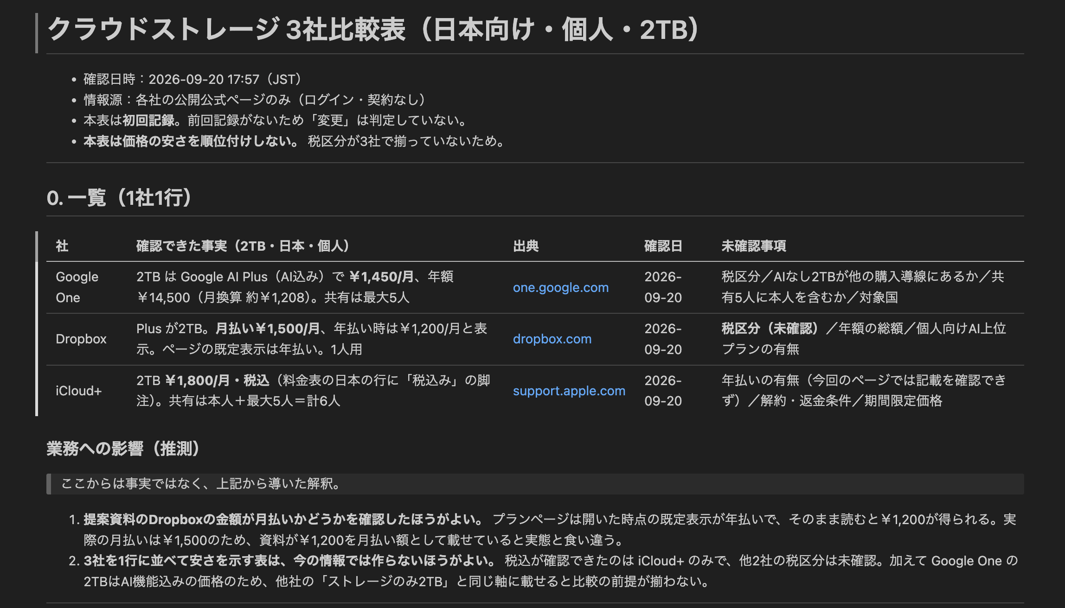Click the Google One row date 2026-09-20
This screenshot has width=1065, height=608.
coord(663,287)
